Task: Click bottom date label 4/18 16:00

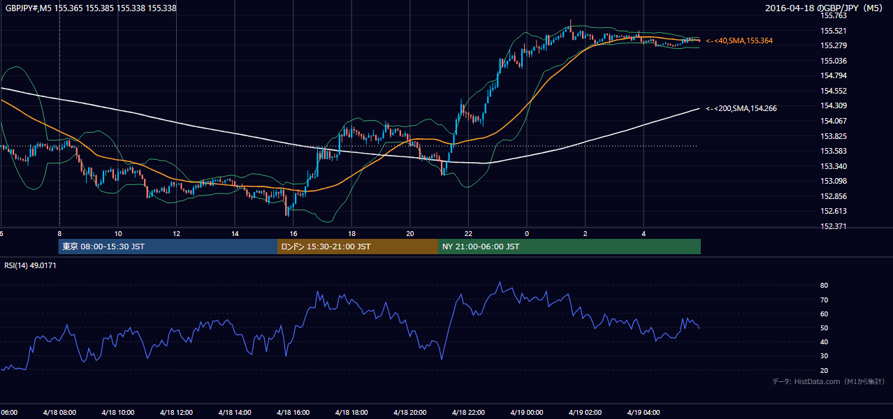Action: (x=292, y=413)
